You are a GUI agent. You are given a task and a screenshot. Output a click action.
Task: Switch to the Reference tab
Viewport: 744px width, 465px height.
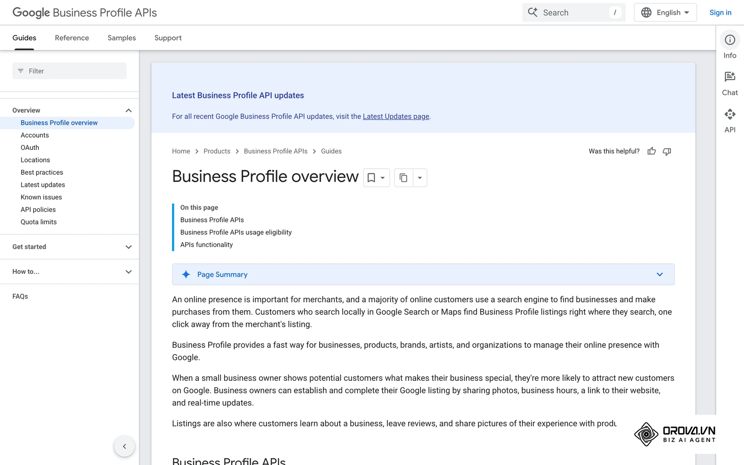(72, 38)
